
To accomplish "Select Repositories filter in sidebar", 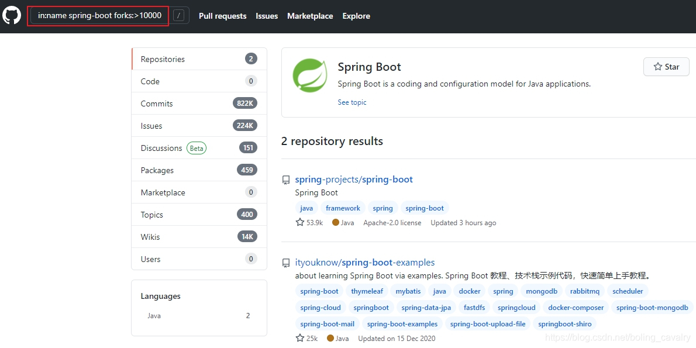I will pyautogui.click(x=199, y=59).
